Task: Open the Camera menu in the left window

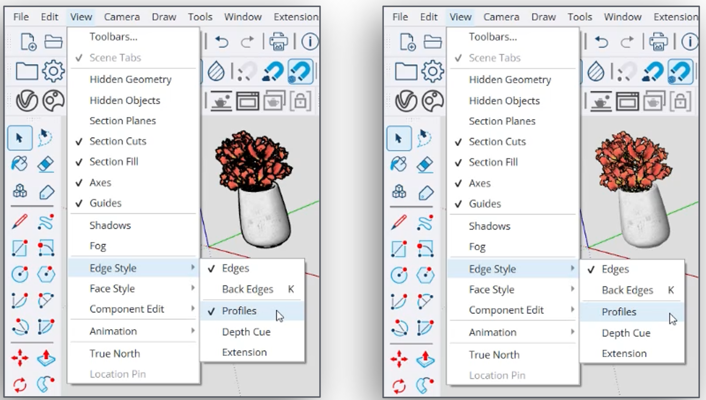Action: pyautogui.click(x=122, y=17)
